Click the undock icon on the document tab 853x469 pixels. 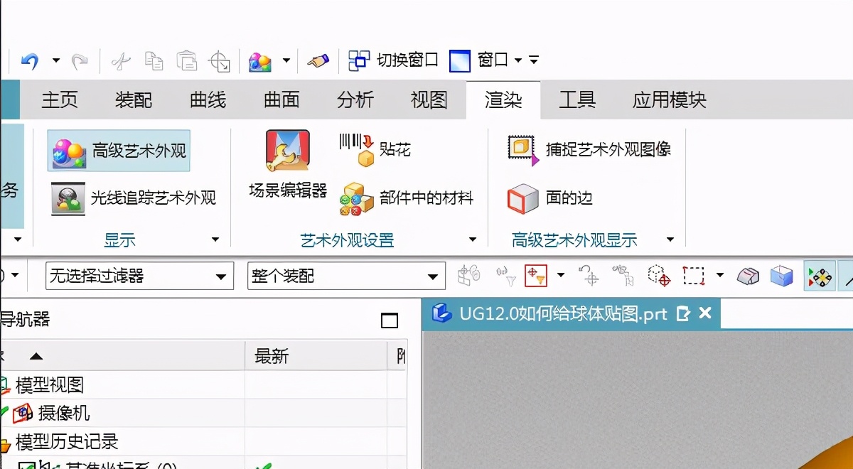(x=683, y=313)
